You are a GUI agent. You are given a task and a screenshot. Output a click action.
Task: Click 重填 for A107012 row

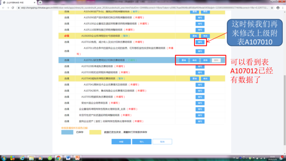[184, 60]
